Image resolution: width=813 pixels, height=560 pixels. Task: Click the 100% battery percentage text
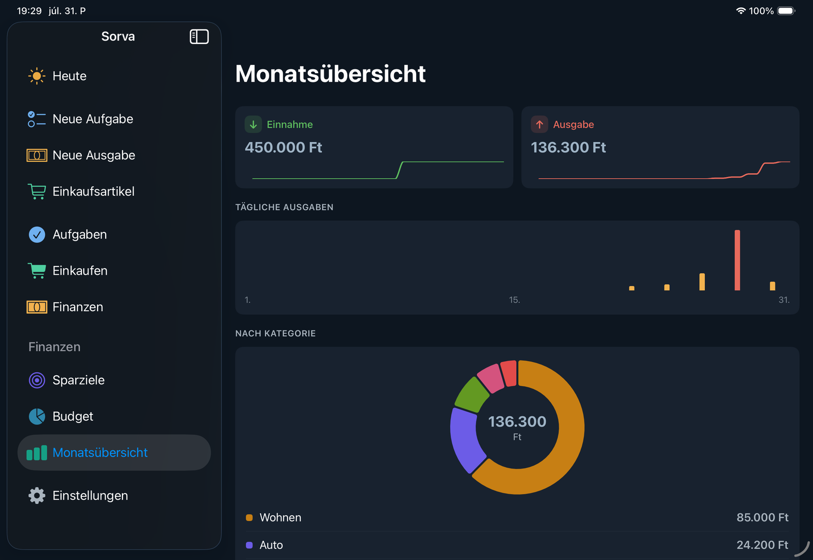coord(761,11)
